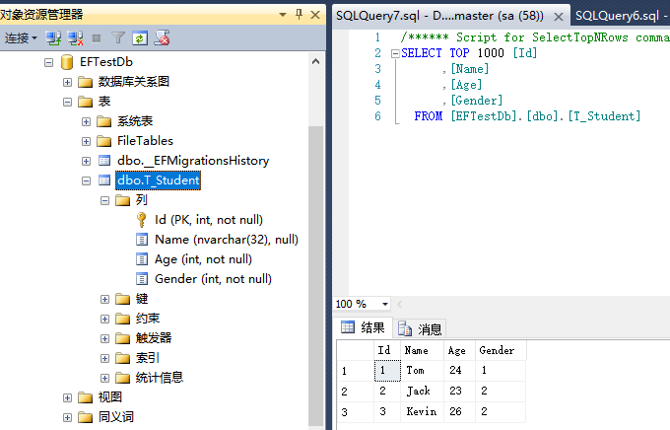
Task: Select the Age (int, not null) column
Action: coord(203,258)
